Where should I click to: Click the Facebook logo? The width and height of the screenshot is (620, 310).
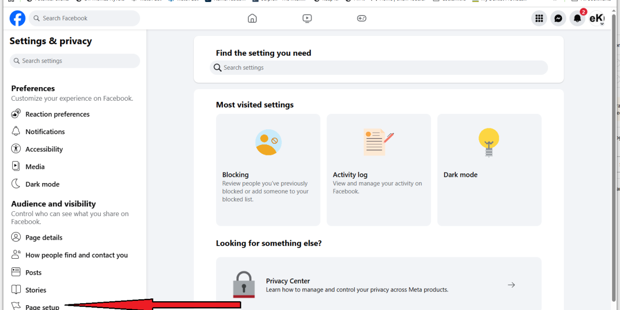[x=17, y=18]
